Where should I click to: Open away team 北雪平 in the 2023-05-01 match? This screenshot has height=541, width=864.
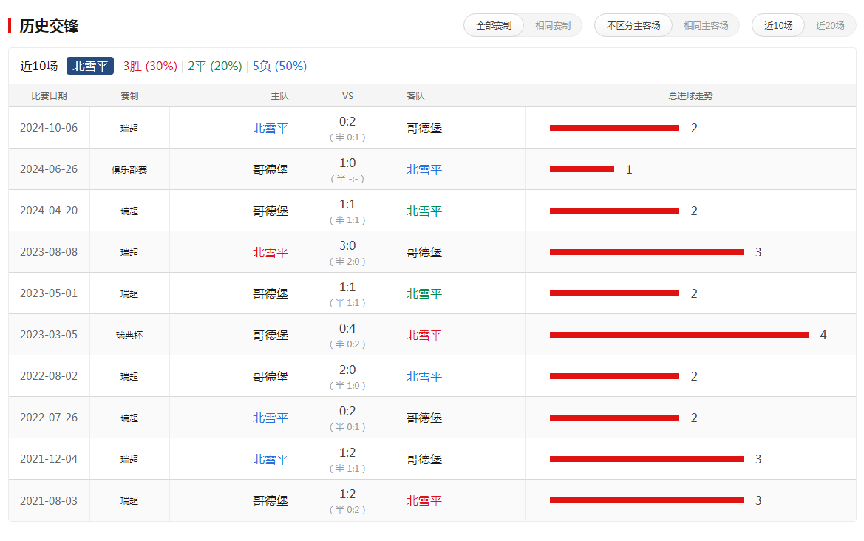424,293
